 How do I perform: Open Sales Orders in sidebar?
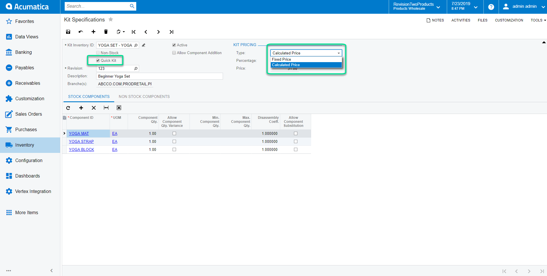tap(29, 114)
